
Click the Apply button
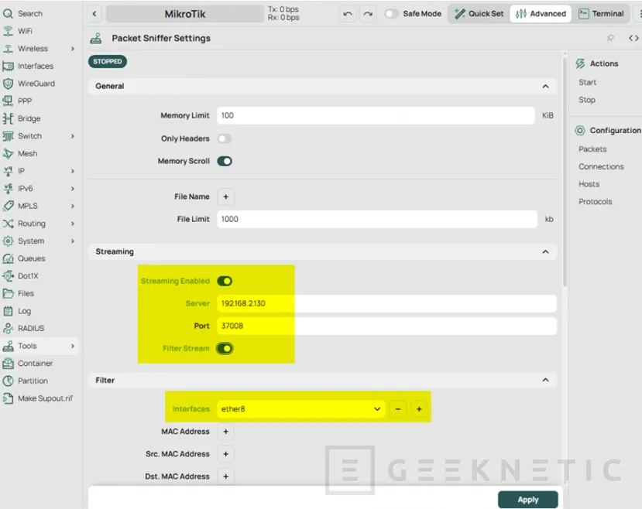coord(527,500)
